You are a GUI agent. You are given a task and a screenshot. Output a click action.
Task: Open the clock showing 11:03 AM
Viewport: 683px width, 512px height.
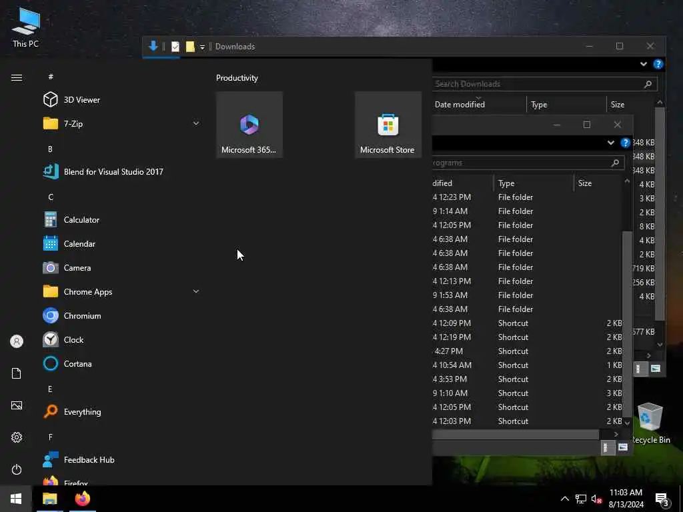click(x=626, y=499)
